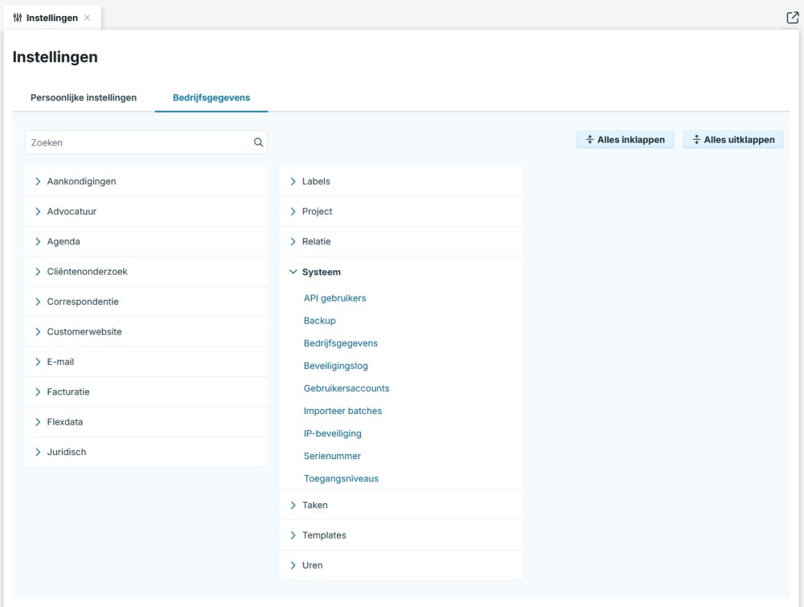
Task: Open IP-beveiliging link
Action: click(x=332, y=433)
